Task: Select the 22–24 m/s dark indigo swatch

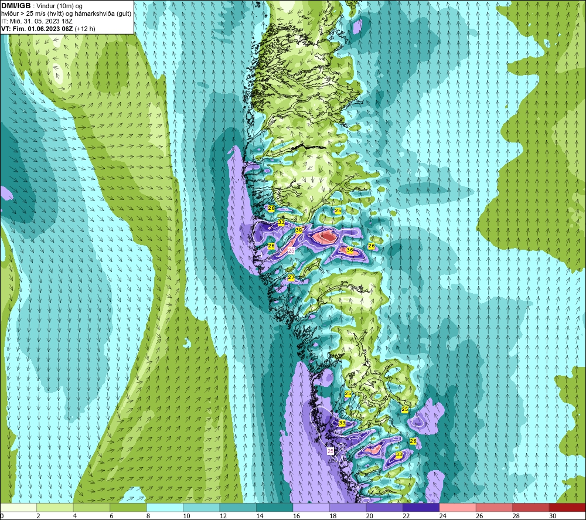Action: [x=421, y=508]
